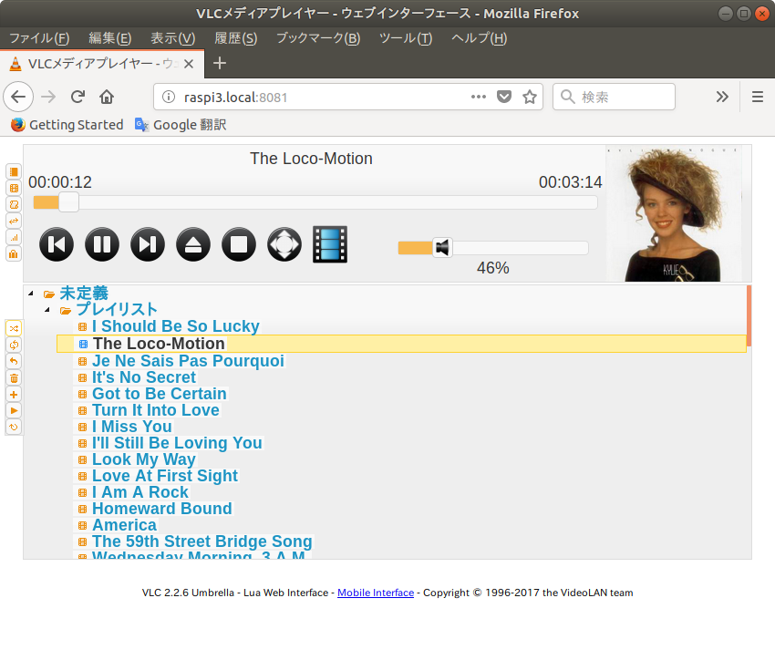Open track synchronisation double-arrow icon
This screenshot has width=775, height=660.
coord(14,221)
